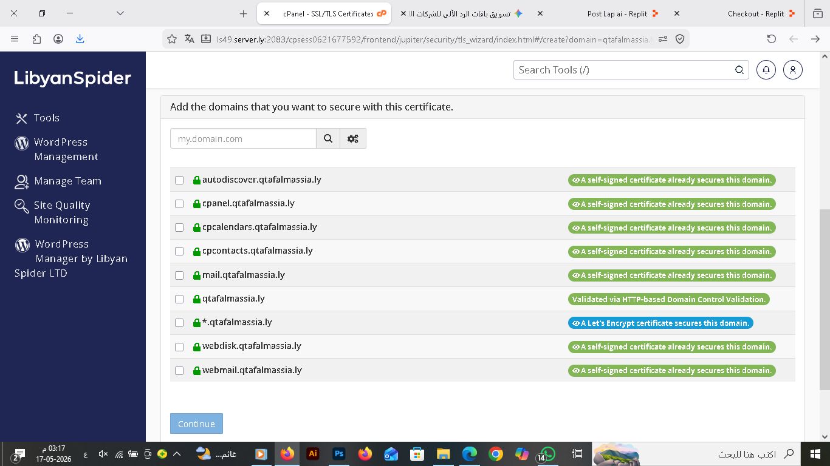
Task: Open Adobe Illustrator from the taskbar
Action: click(x=313, y=453)
